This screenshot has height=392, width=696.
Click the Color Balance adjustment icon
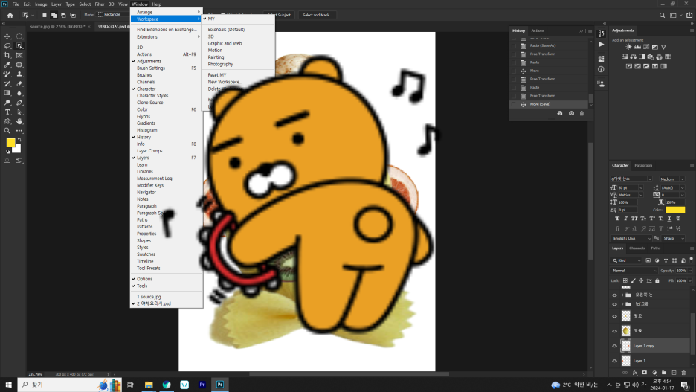[633, 57]
